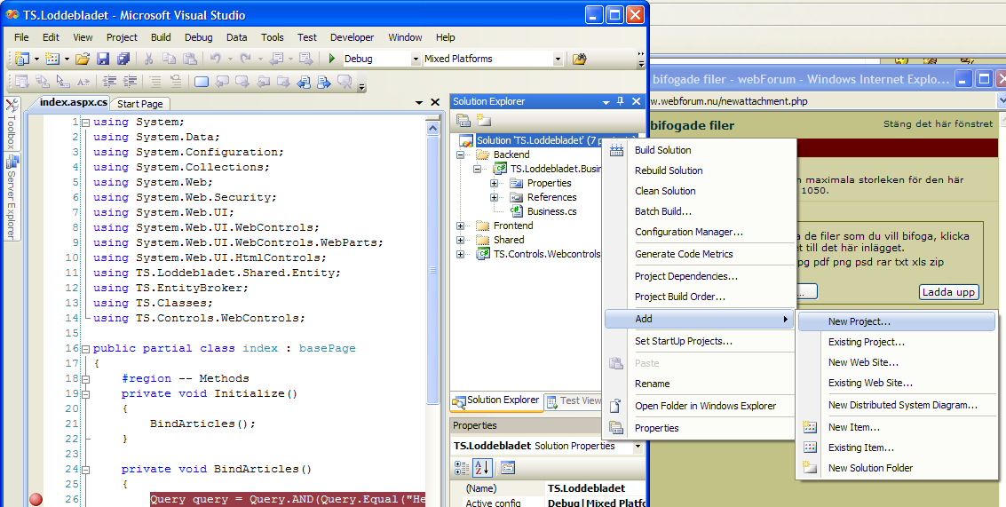Collapse the Initialize method at line 19
1006x507 pixels.
tap(85, 394)
